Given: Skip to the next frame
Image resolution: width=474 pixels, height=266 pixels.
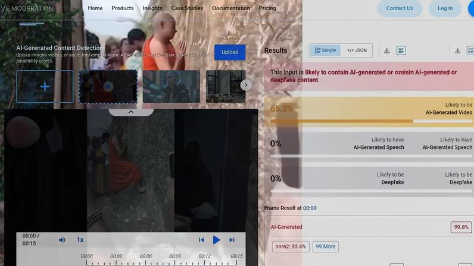Looking at the screenshot, I should coord(232,240).
